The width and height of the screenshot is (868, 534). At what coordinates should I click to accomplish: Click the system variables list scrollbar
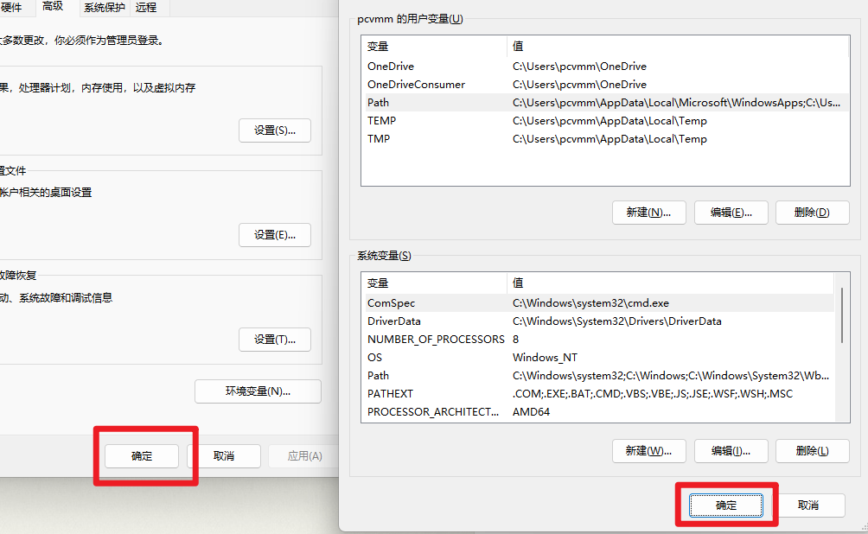tap(843, 315)
